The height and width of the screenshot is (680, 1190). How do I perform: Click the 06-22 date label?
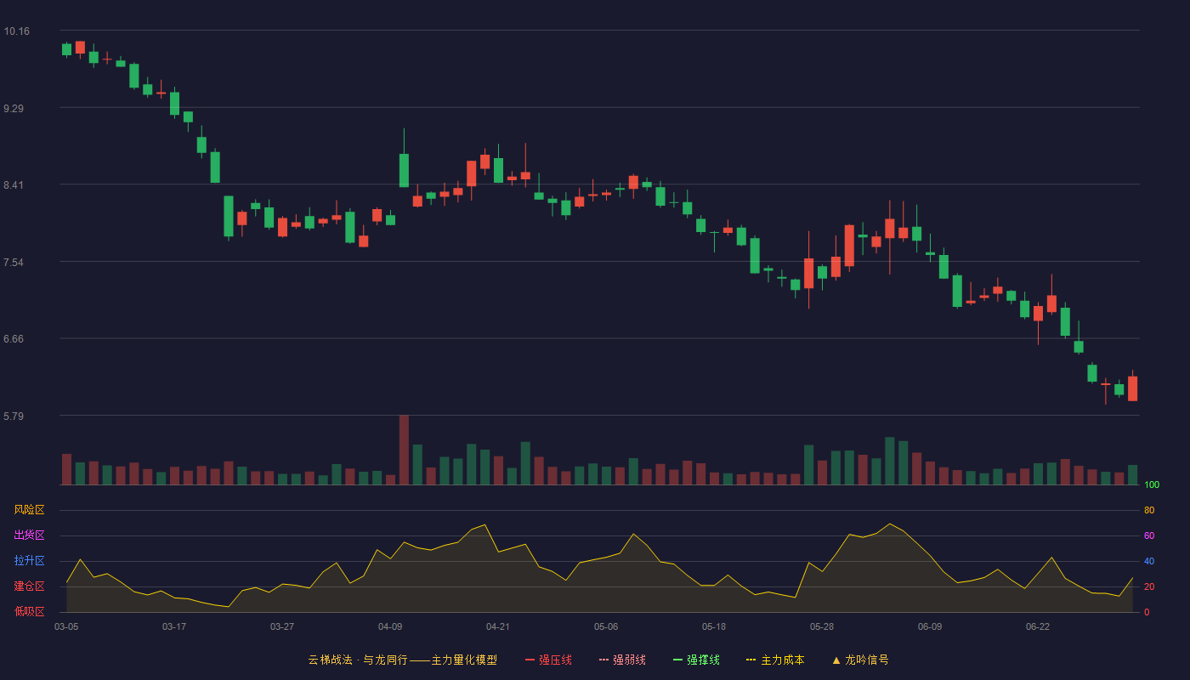pos(1038,626)
